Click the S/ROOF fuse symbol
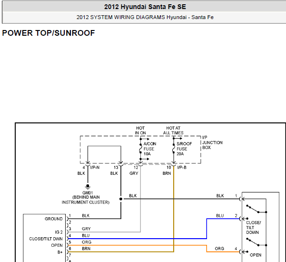This screenshot has height=262, width=286. point(174,149)
